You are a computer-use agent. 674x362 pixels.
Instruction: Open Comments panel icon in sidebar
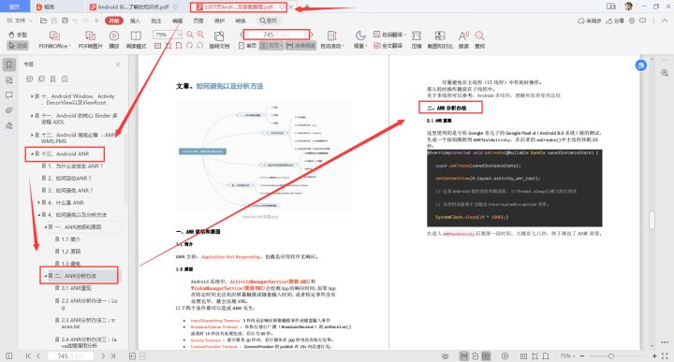[x=9, y=95]
